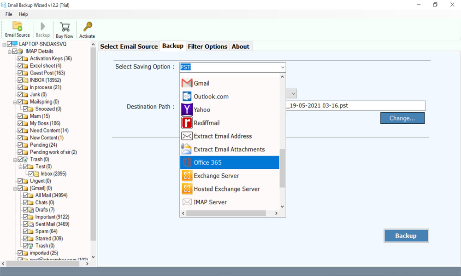
Task: Pick the Exchange Server icon
Action: (x=187, y=176)
